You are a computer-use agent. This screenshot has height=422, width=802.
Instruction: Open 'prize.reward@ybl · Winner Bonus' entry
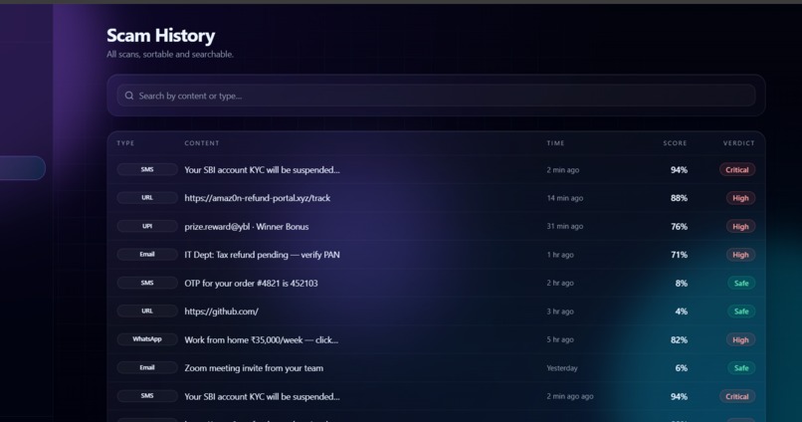pos(247,227)
